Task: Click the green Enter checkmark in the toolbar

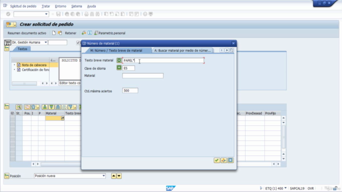Action: coord(9,14)
